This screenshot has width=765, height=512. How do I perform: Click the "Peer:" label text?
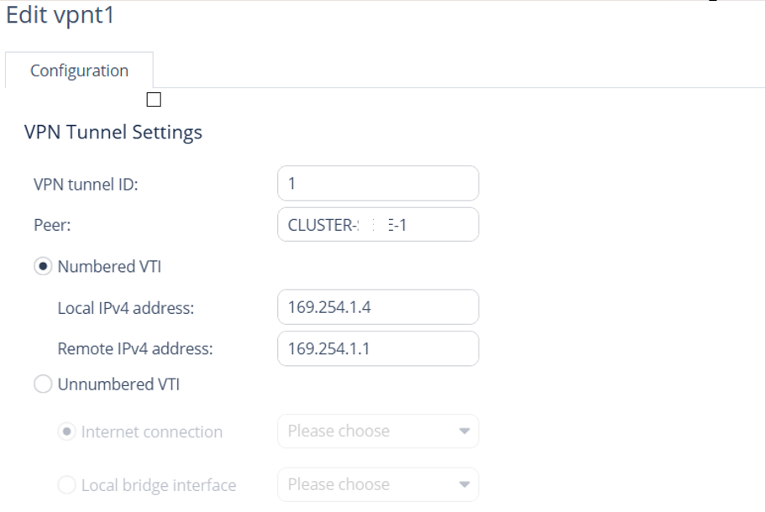pyautogui.click(x=51, y=226)
